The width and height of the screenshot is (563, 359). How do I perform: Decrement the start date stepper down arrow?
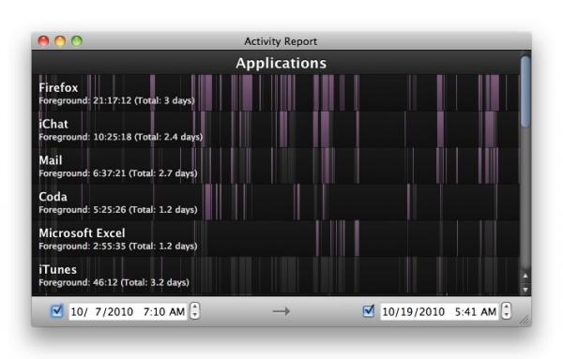(194, 315)
